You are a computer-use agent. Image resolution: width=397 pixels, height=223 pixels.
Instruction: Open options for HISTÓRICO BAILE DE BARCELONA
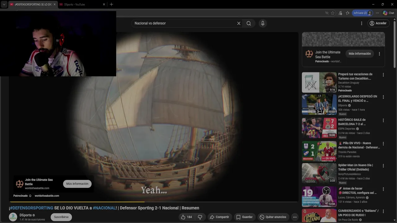[x=383, y=120]
